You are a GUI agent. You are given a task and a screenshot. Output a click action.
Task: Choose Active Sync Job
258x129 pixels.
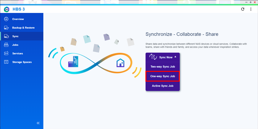[162, 86]
